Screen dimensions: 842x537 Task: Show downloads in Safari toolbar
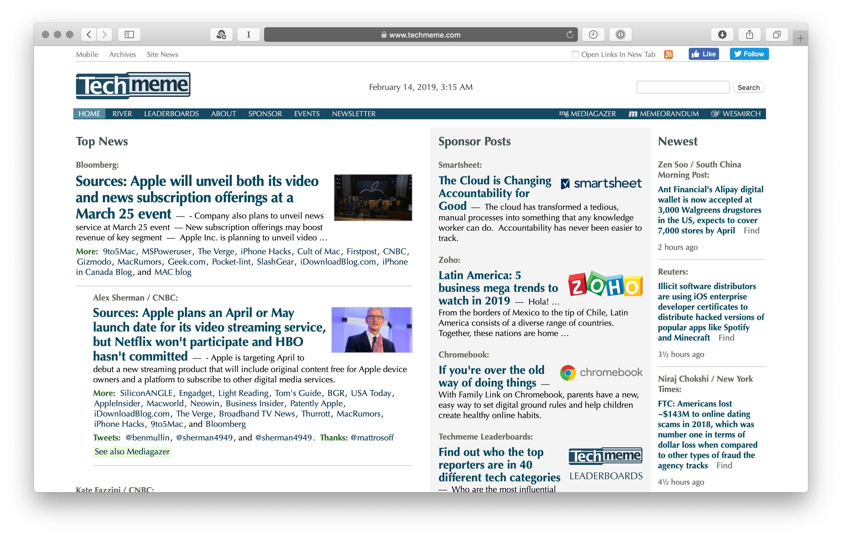point(722,34)
